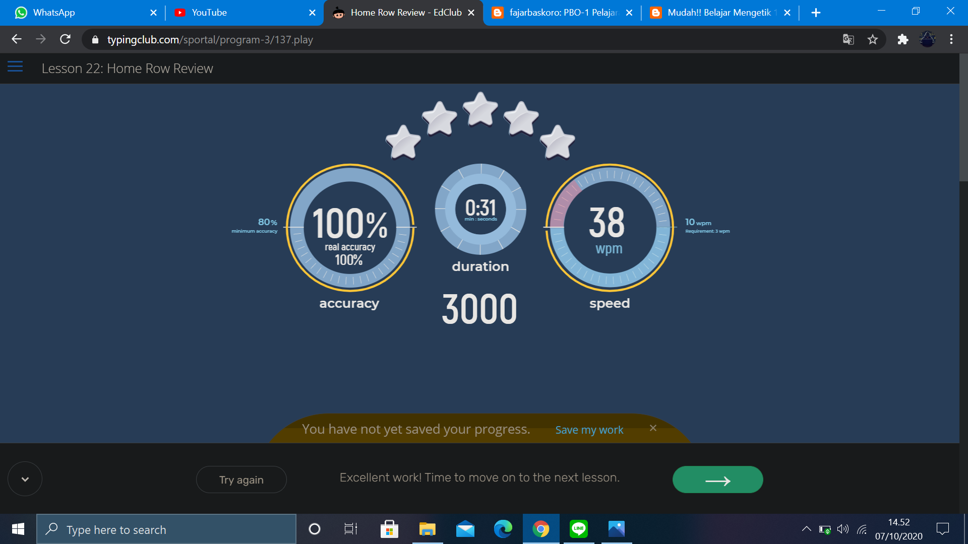
Task: Open a new browser tab
Action: click(x=816, y=13)
